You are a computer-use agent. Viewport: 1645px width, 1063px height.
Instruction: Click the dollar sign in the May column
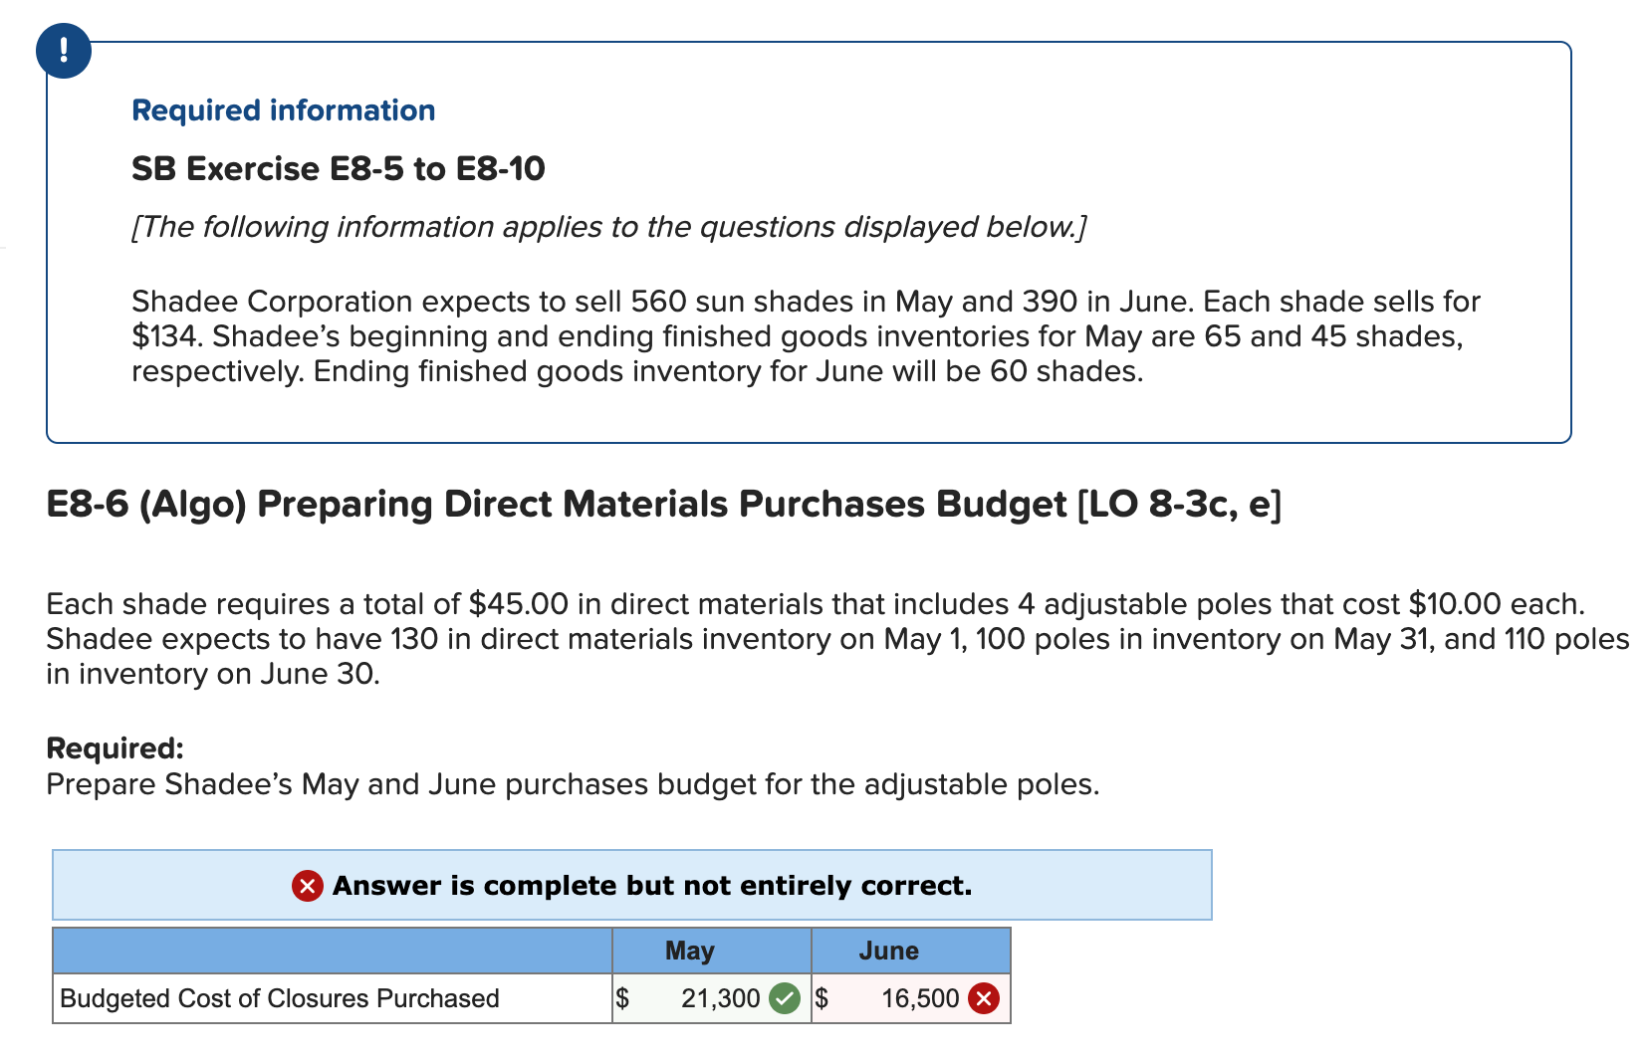(621, 997)
